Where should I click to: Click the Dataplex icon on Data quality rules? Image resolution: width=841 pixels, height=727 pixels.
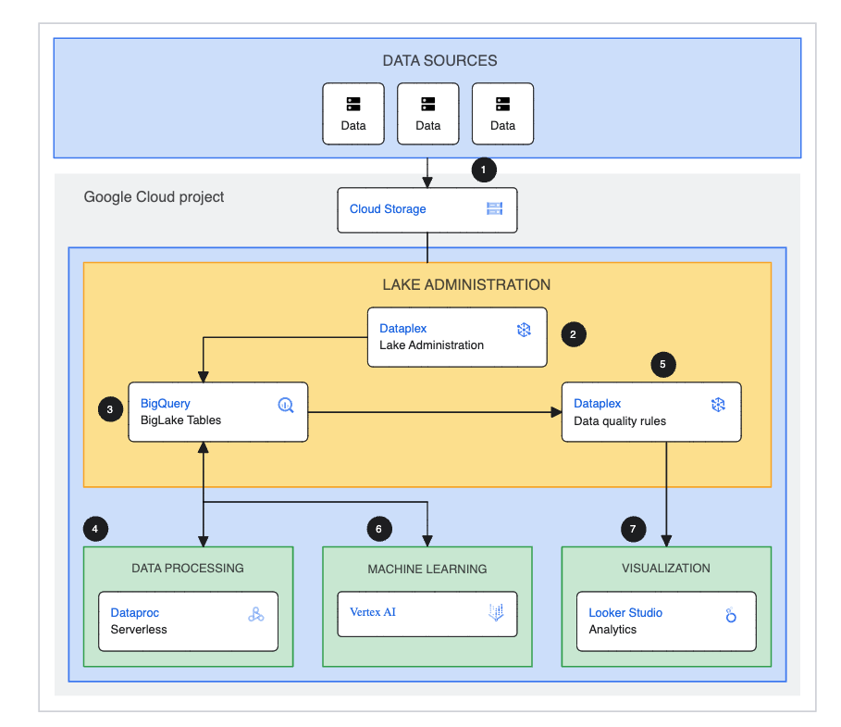click(x=718, y=404)
